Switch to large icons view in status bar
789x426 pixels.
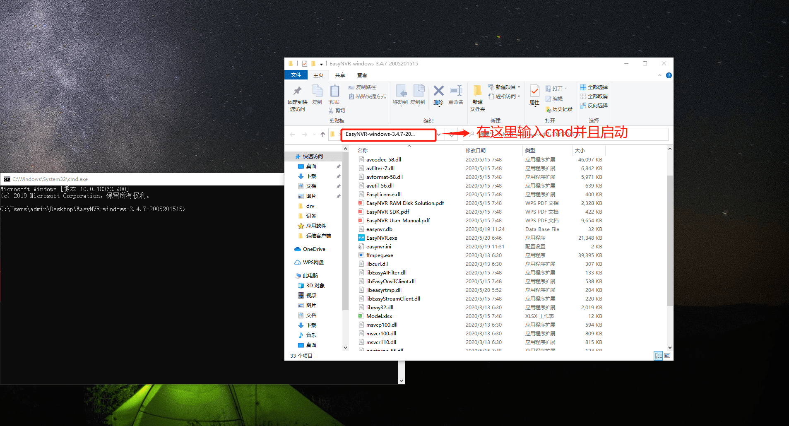[x=667, y=356]
